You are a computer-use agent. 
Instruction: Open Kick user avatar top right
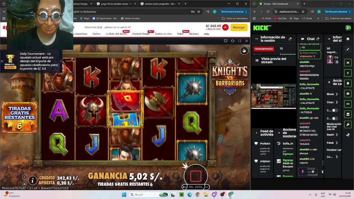(348, 28)
